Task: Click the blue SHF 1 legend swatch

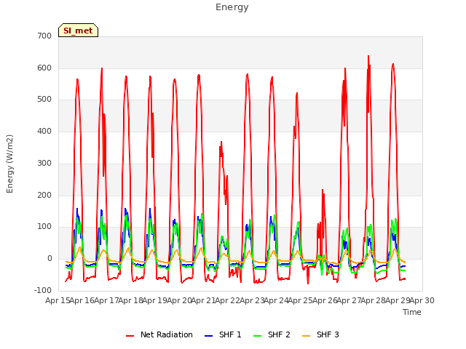Action: [x=209, y=335]
